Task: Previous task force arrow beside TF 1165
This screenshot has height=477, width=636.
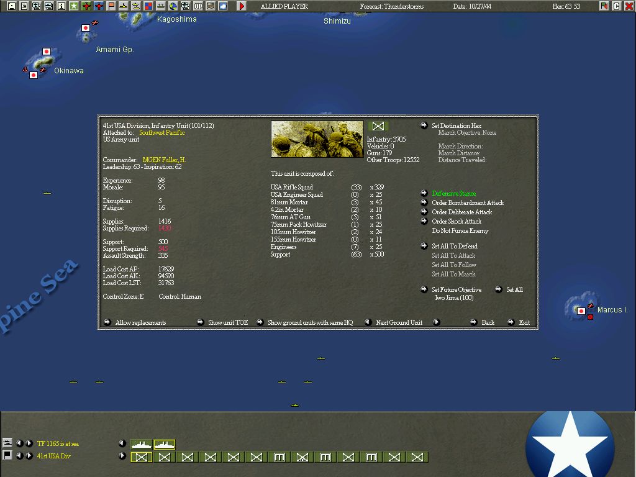Action: coord(19,443)
